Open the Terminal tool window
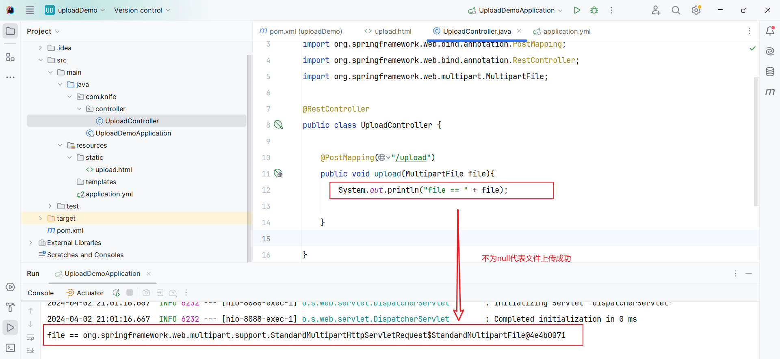The image size is (780, 359). coord(10,348)
